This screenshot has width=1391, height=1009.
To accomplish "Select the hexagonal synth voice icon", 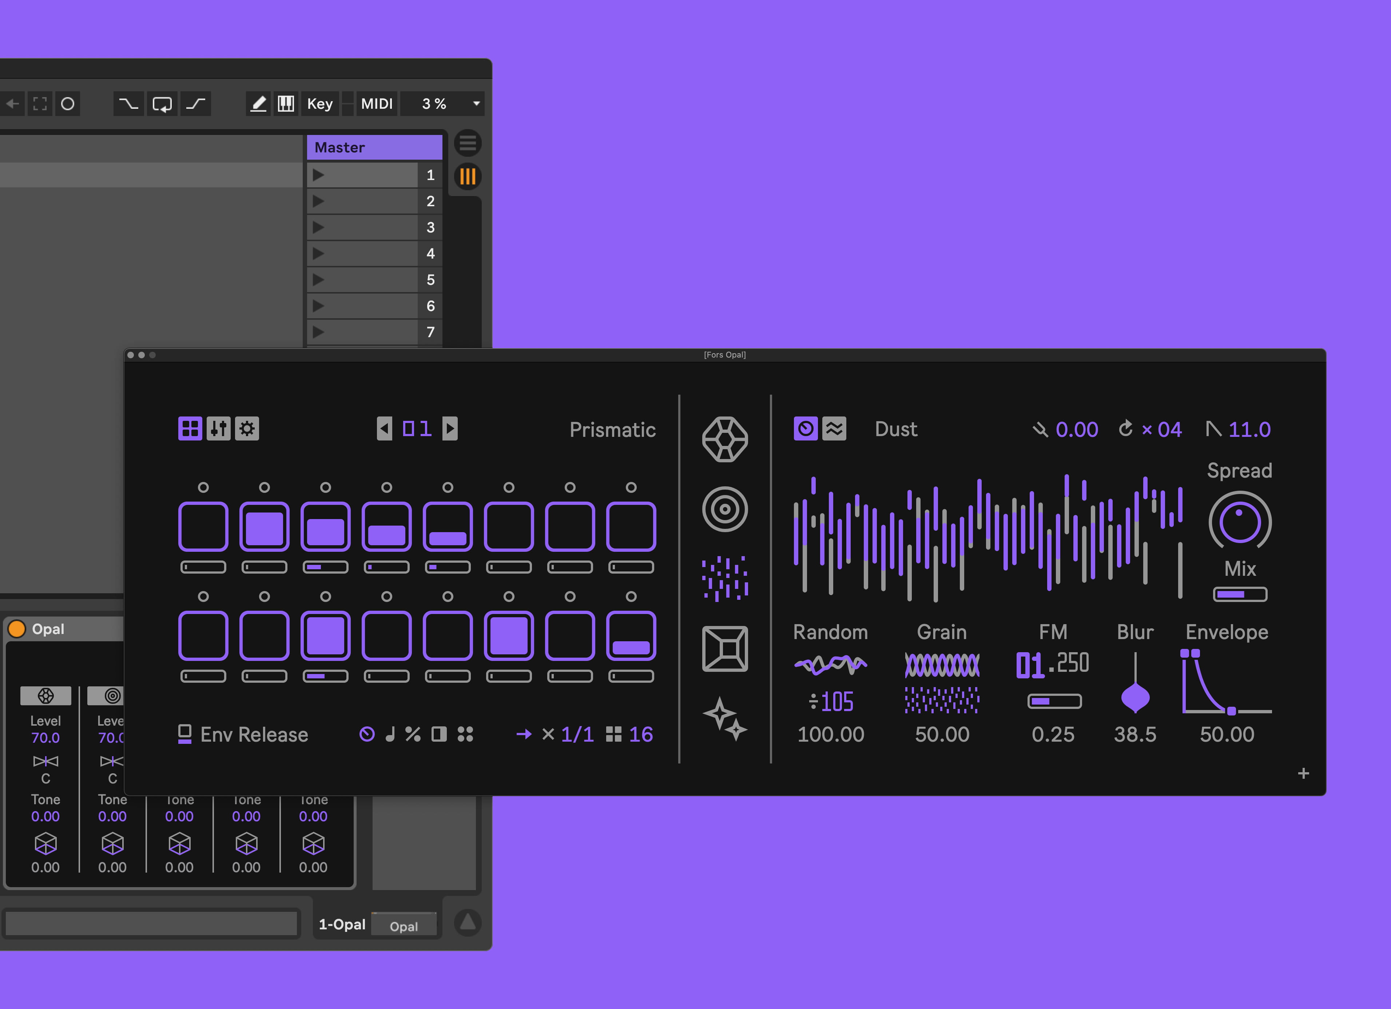I will [x=724, y=439].
